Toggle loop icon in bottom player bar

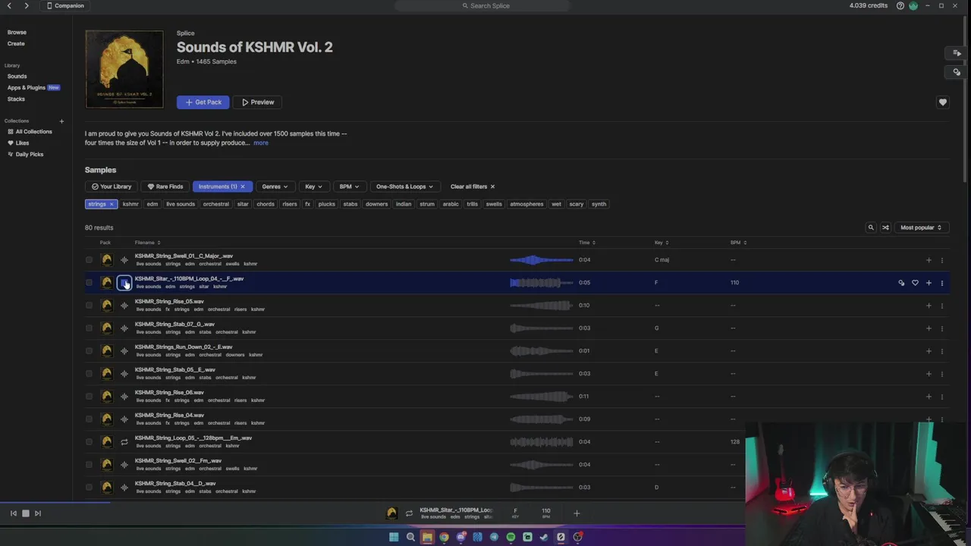(x=409, y=513)
